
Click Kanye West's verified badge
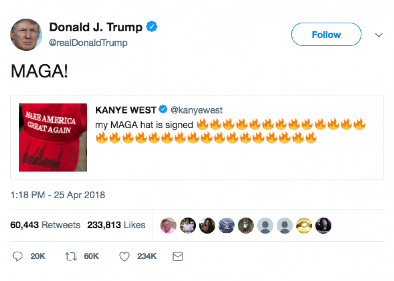point(163,109)
